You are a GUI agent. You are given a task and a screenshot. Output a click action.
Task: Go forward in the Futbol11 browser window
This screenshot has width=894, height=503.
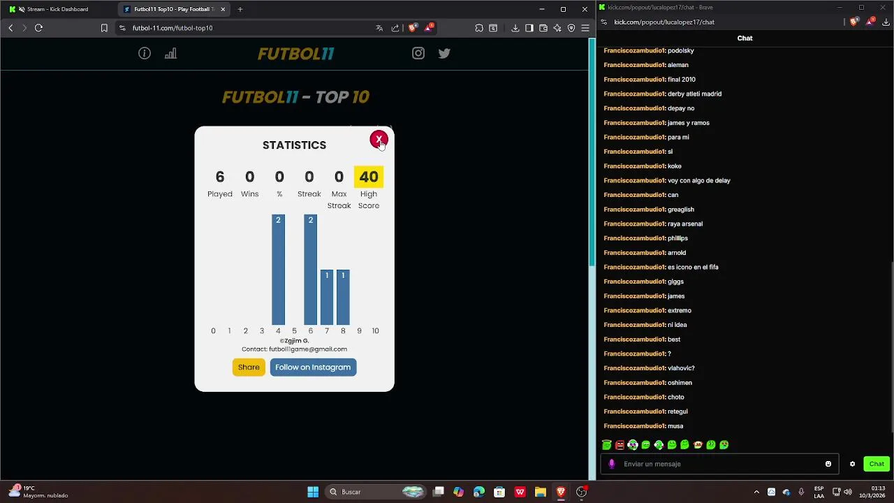point(24,28)
